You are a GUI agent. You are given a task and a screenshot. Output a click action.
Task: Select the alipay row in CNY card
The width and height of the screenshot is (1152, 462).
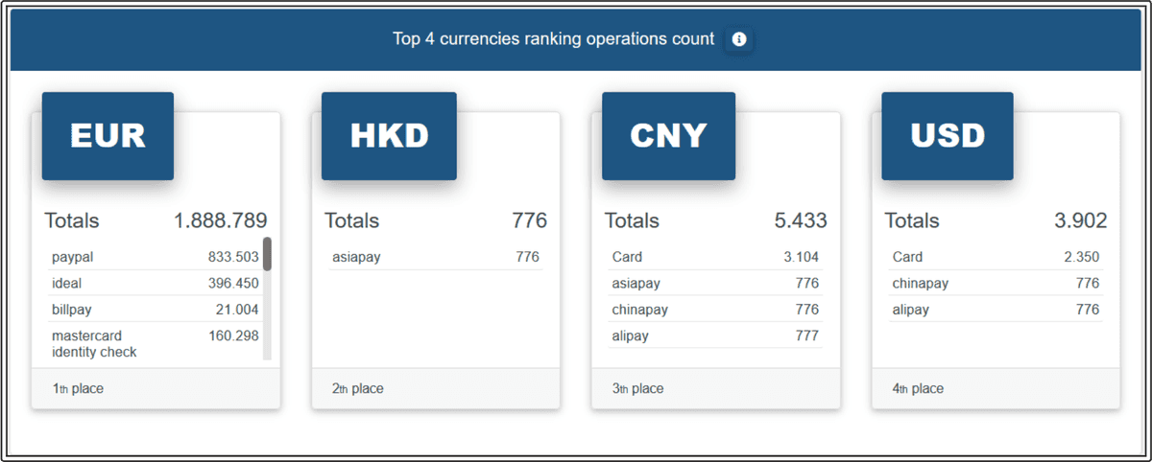pos(715,335)
